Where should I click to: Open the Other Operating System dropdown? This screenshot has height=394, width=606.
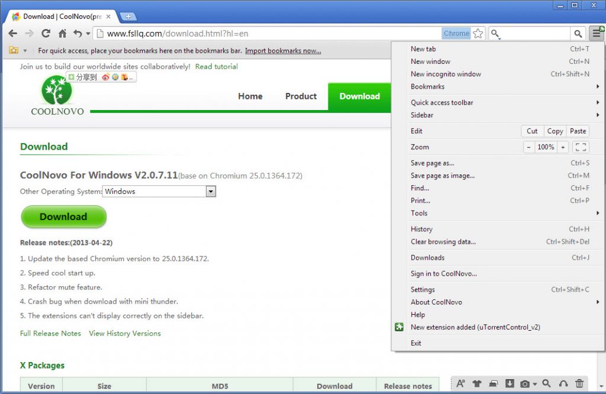tap(159, 191)
